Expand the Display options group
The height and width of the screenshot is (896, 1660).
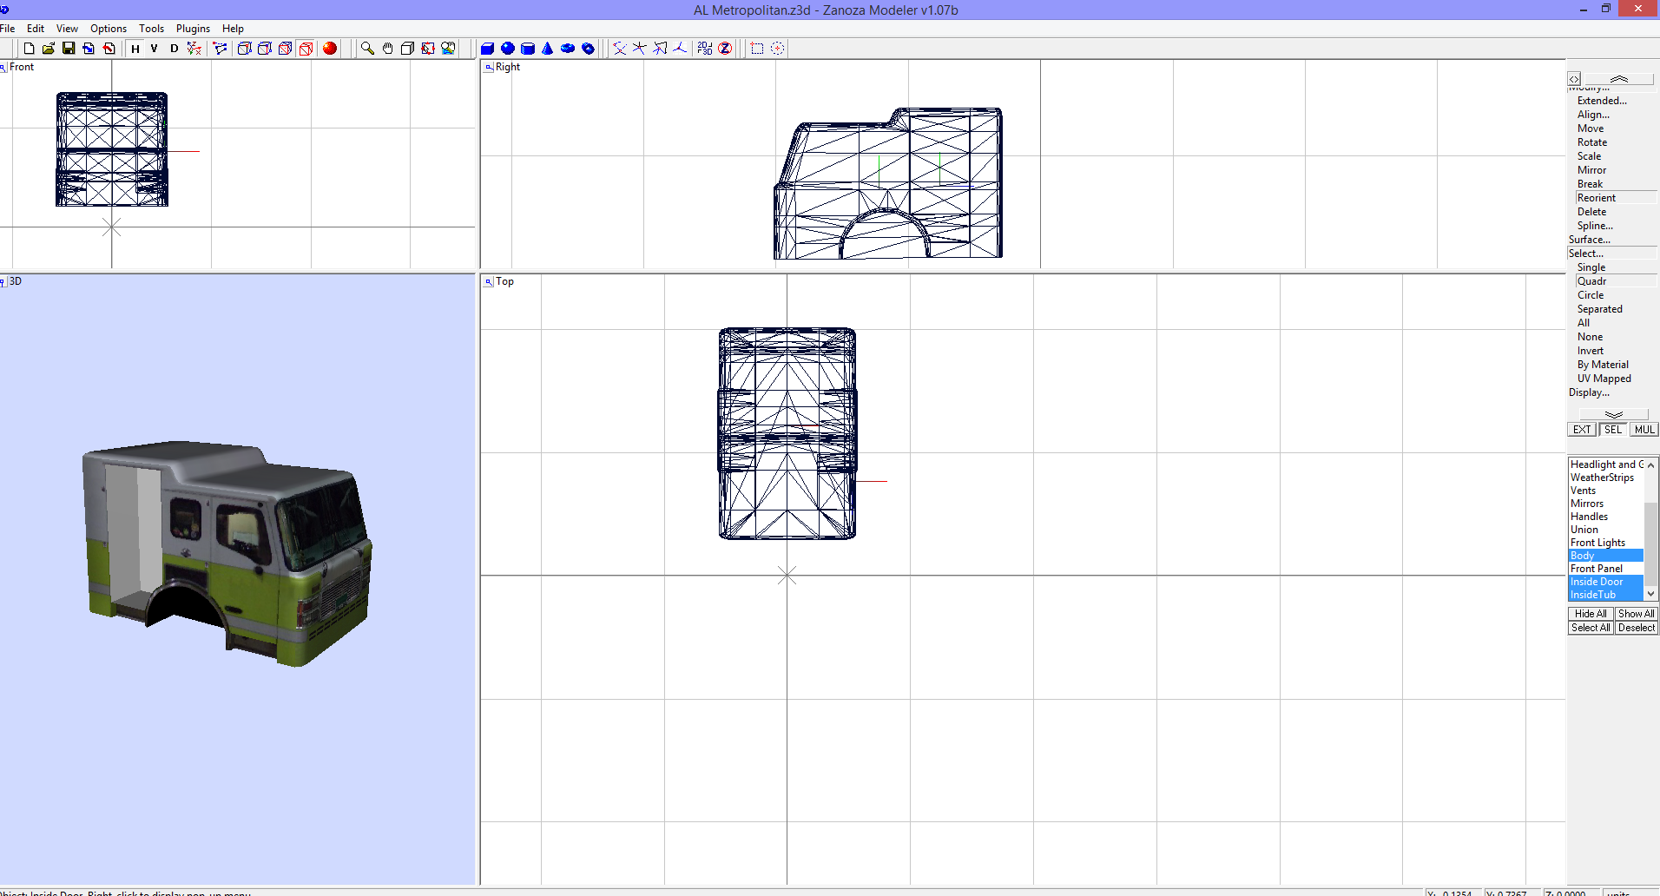(1589, 392)
